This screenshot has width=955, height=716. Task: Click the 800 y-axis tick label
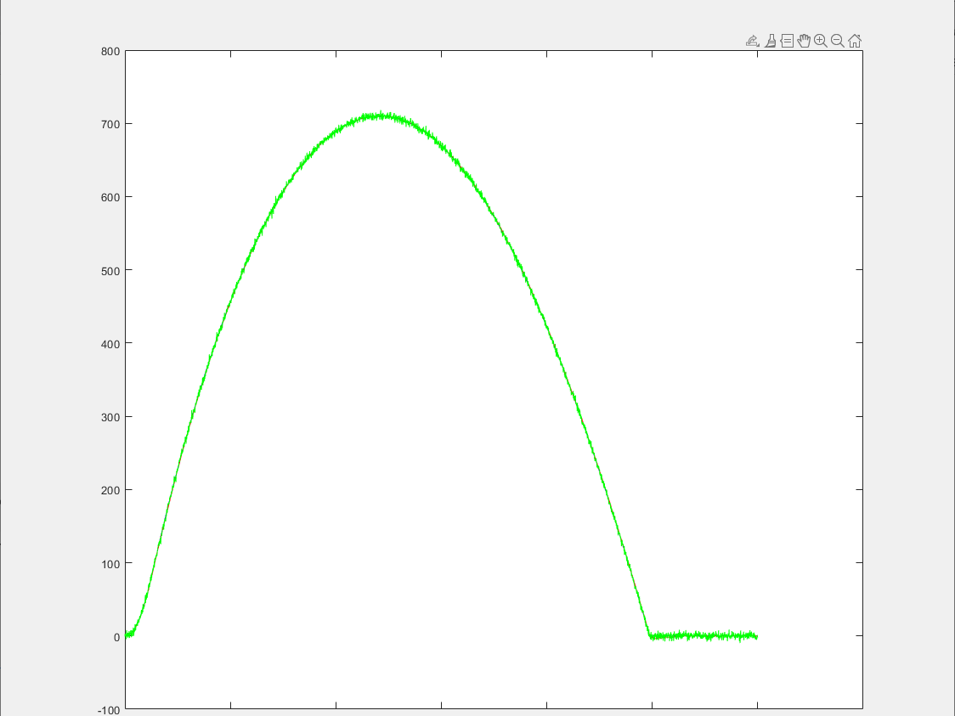tap(110, 51)
